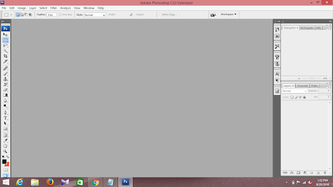The width and height of the screenshot is (333, 187).
Task: Select the Crop tool
Action: tap(6, 56)
